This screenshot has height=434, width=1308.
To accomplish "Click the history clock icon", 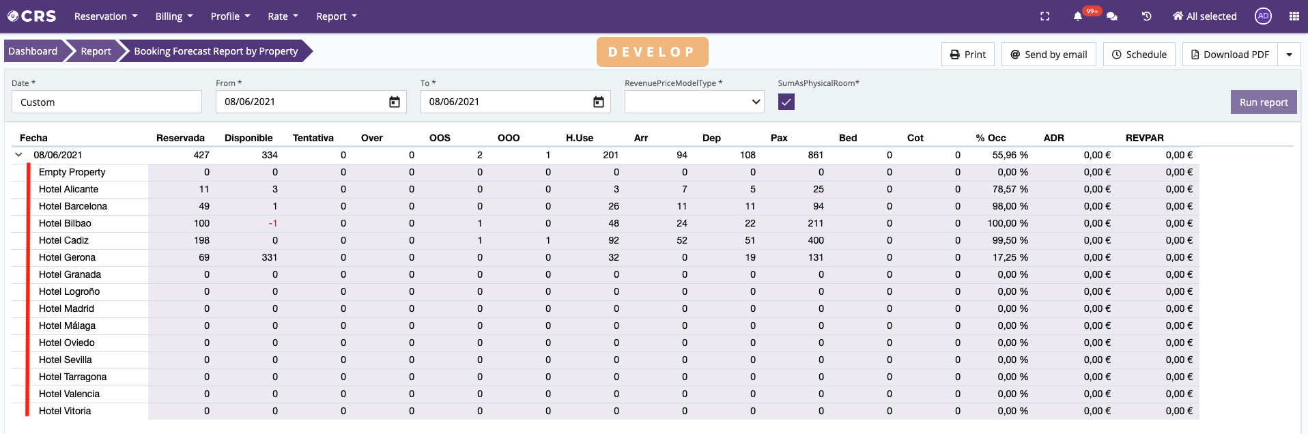I will click(1147, 16).
